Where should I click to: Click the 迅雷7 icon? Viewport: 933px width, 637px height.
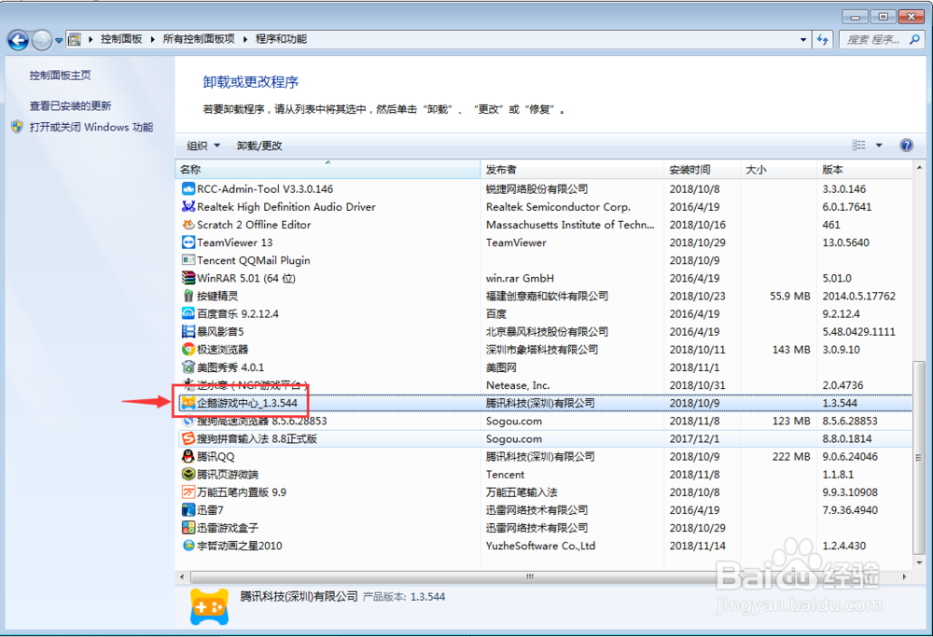click(188, 510)
